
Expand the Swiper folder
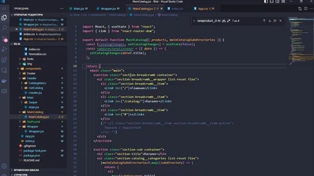22,102
